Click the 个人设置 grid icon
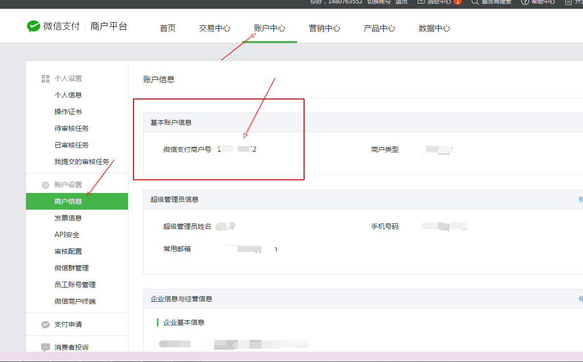The height and width of the screenshot is (362, 583). (46, 79)
